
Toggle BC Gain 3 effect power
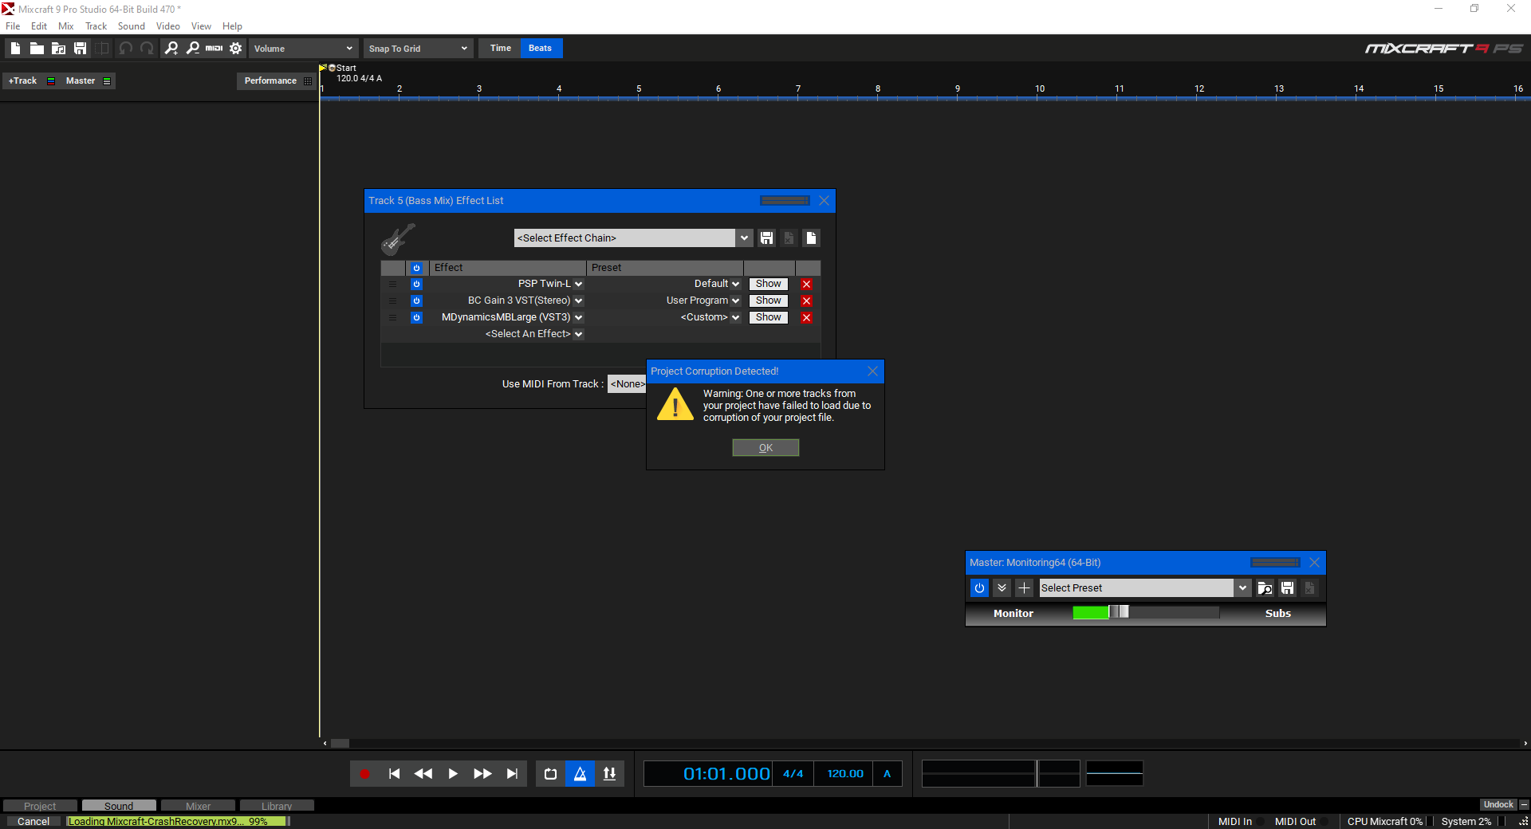pyautogui.click(x=416, y=301)
